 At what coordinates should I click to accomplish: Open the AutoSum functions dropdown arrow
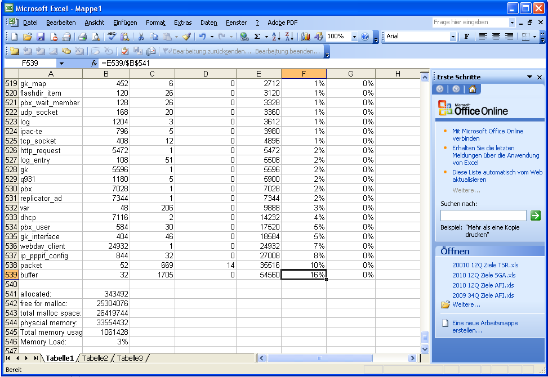pos(266,37)
